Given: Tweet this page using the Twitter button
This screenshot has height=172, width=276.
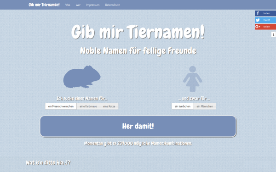Looking at the screenshot, I should click(x=265, y=20).
